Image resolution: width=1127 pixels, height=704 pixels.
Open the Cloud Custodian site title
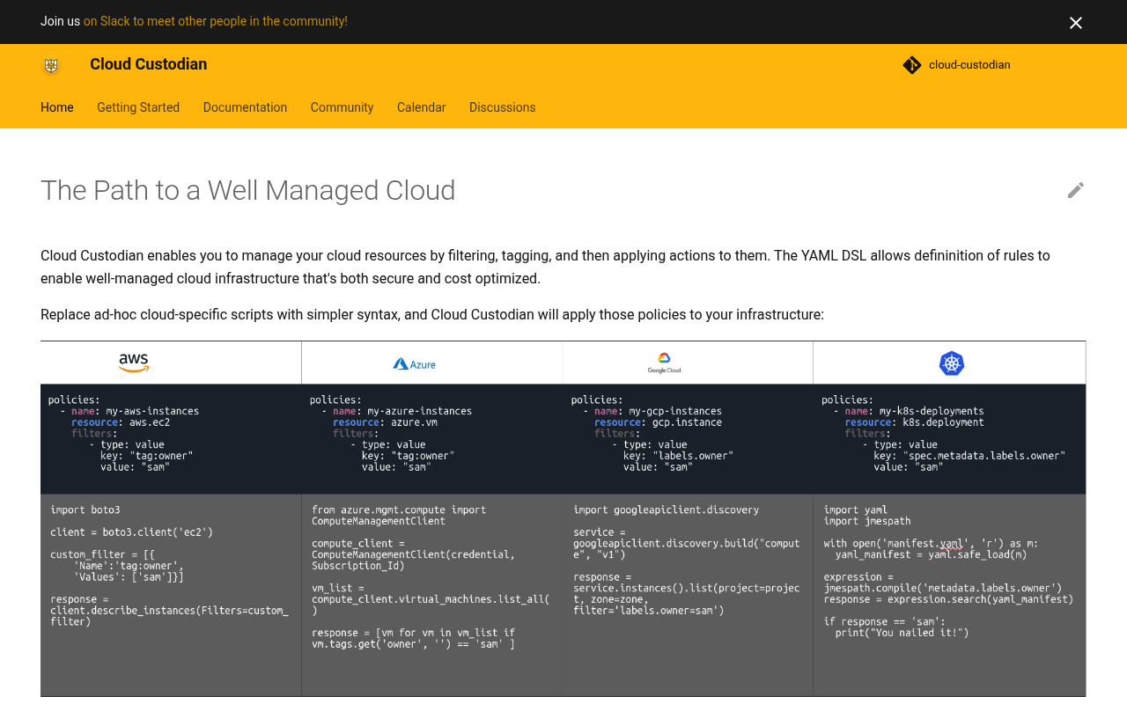(149, 64)
